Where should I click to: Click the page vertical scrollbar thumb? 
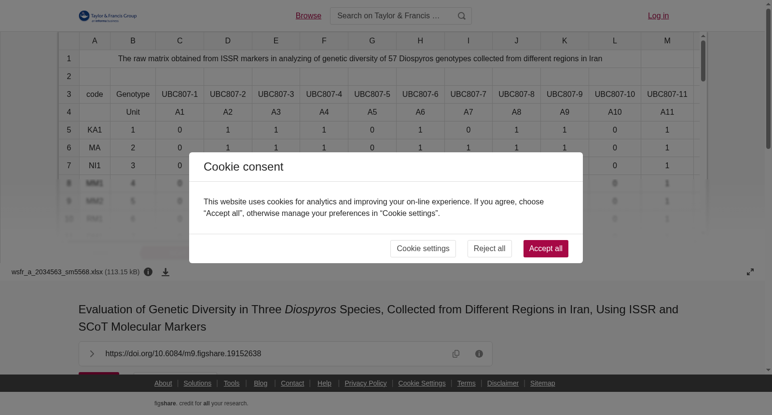click(768, 79)
